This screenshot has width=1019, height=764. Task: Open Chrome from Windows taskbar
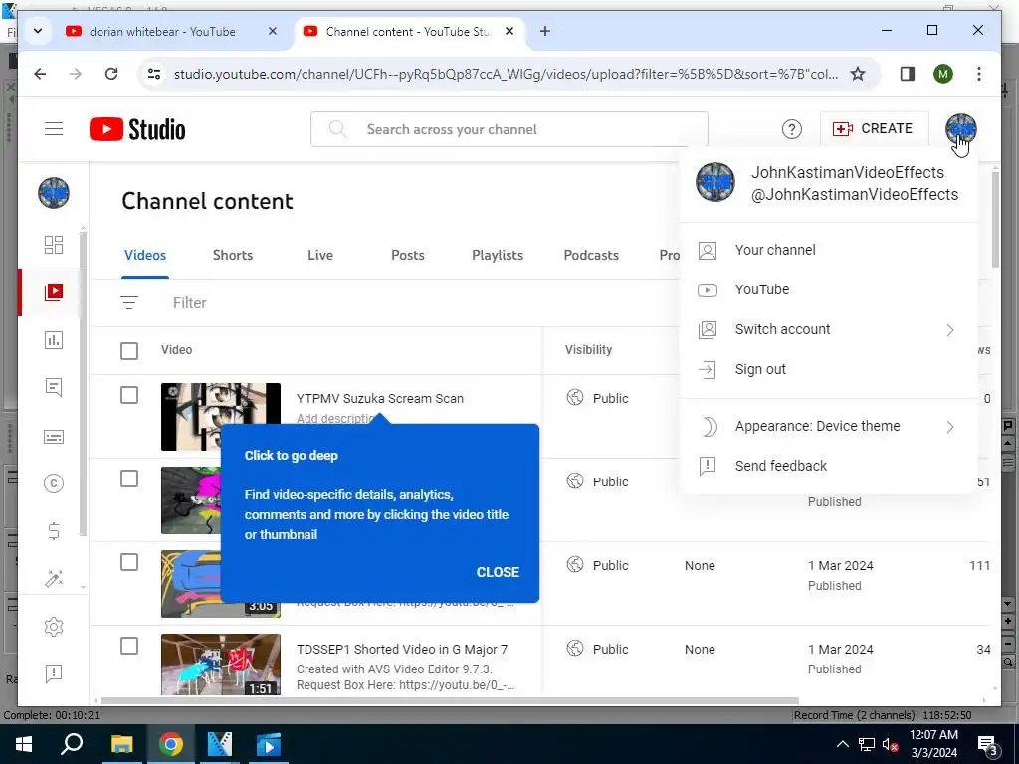170,744
